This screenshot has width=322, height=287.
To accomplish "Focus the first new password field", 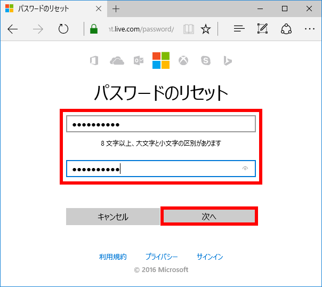I will [161, 124].
